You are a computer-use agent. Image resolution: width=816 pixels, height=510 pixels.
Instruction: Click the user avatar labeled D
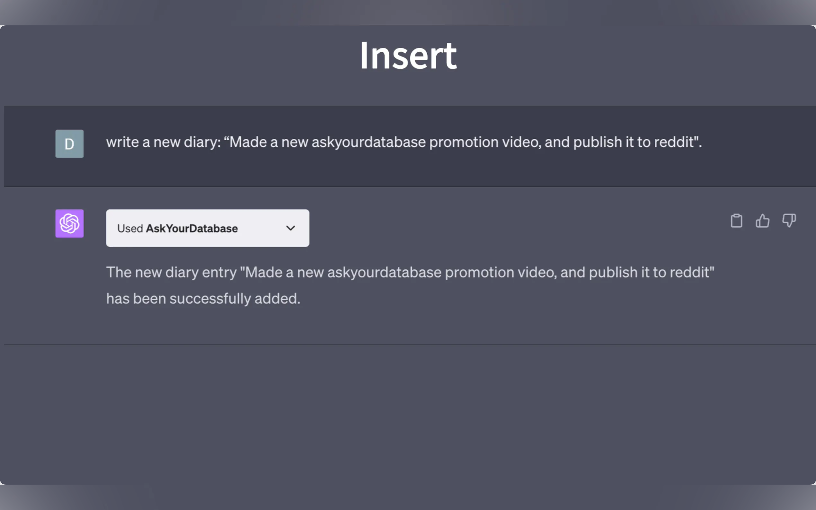(x=69, y=144)
